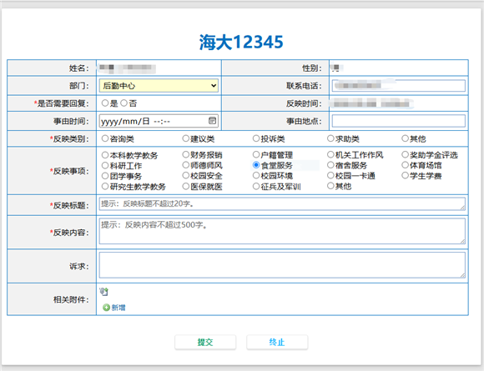Select 校园一卡通 radio option
Screen dimensions: 484x371
(330, 175)
